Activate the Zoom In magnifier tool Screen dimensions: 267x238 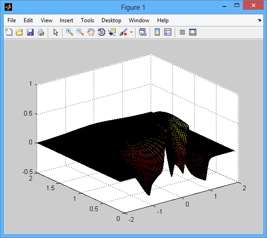click(x=70, y=32)
